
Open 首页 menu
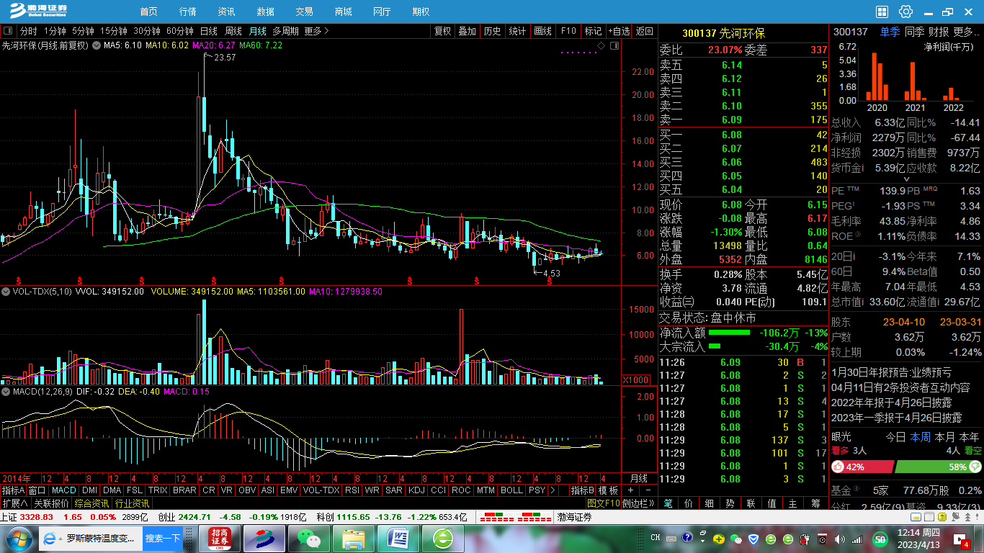(x=148, y=12)
